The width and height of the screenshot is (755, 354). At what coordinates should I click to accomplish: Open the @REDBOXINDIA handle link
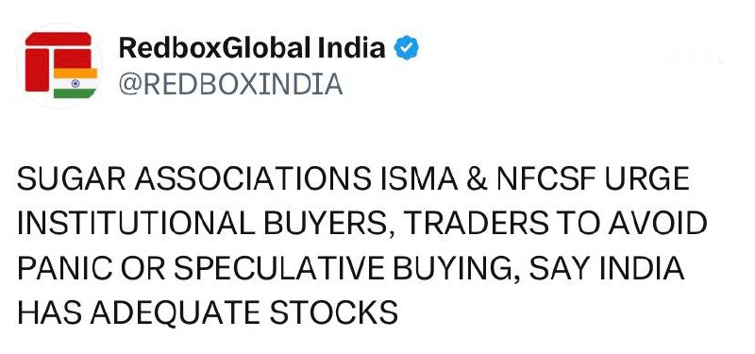[230, 84]
